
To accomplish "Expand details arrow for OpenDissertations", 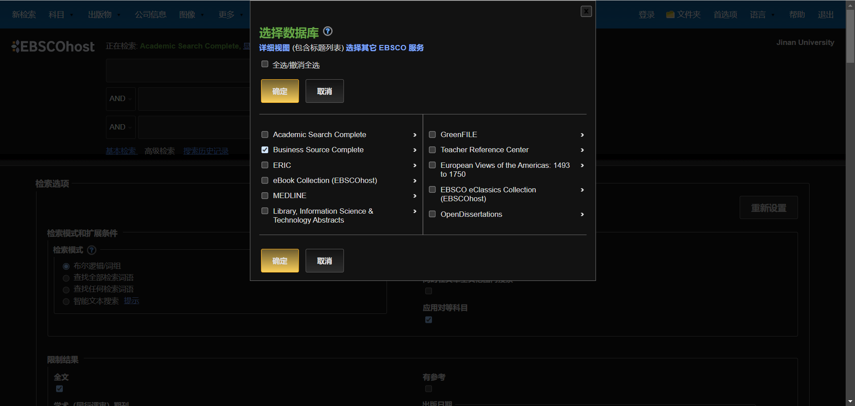I will pos(582,215).
